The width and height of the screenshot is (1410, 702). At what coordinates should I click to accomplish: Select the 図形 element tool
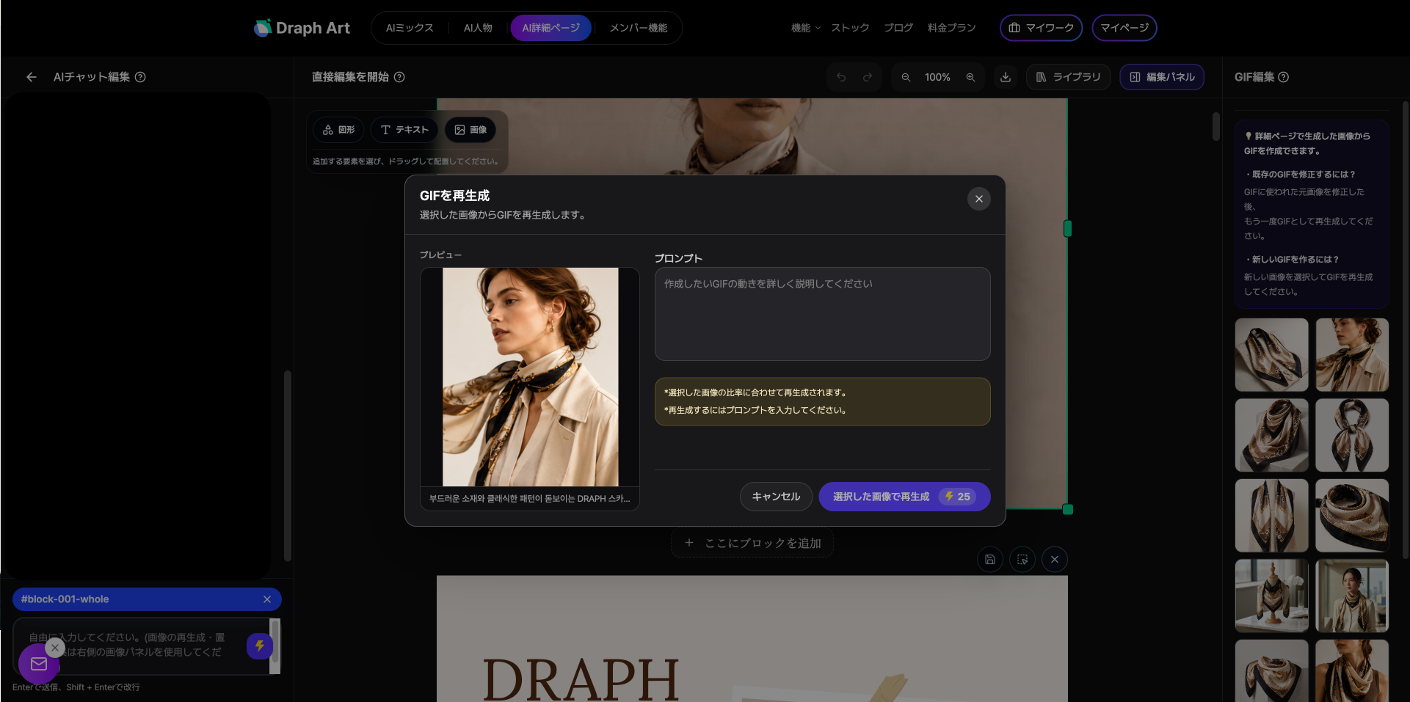coord(338,130)
